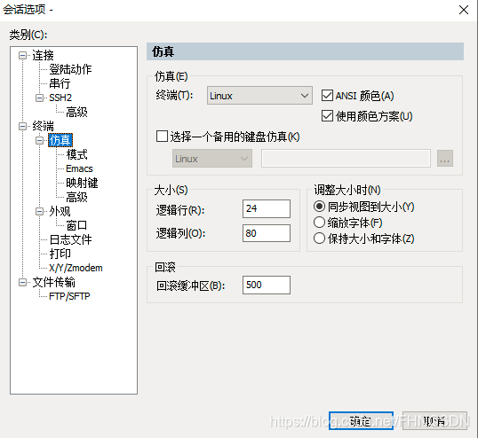Viewport: 478px width, 438px height.
Task: Select 模式 in category tree
Action: (x=76, y=155)
